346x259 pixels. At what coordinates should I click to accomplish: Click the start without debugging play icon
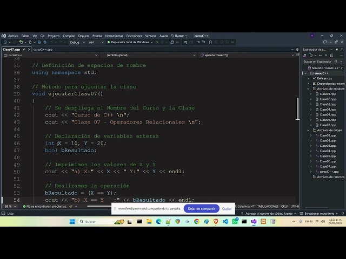pyautogui.click(x=157, y=42)
